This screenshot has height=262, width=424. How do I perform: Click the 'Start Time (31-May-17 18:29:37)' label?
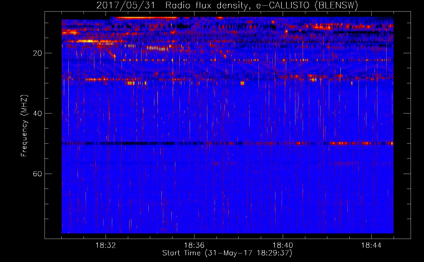pos(227,253)
